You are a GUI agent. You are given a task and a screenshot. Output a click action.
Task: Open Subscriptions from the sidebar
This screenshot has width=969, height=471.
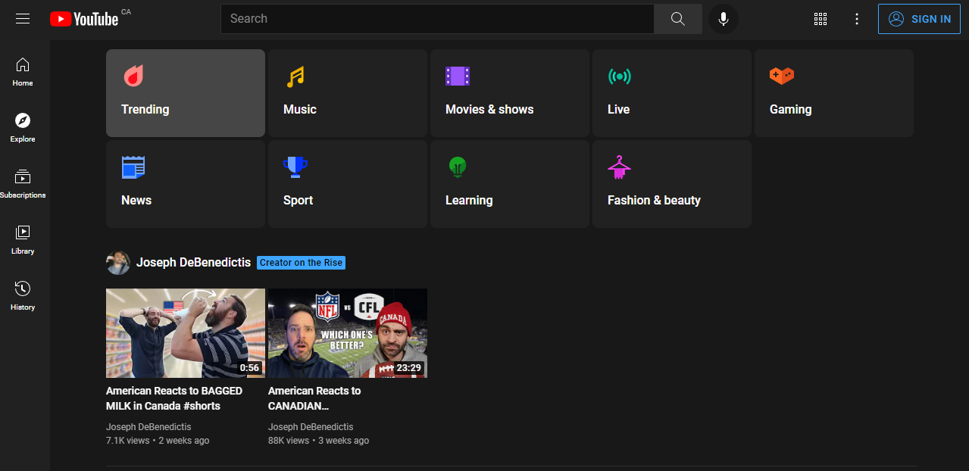pyautogui.click(x=23, y=184)
